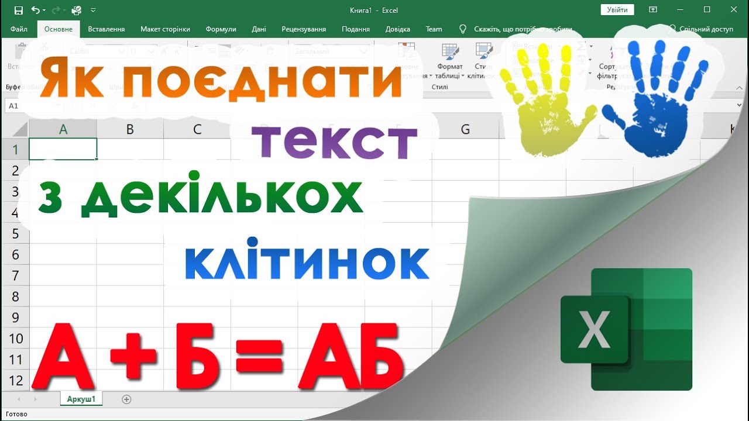This screenshot has width=749, height=421.
Task: Click the Аркуш1 sheet tab
Action: pos(81,399)
